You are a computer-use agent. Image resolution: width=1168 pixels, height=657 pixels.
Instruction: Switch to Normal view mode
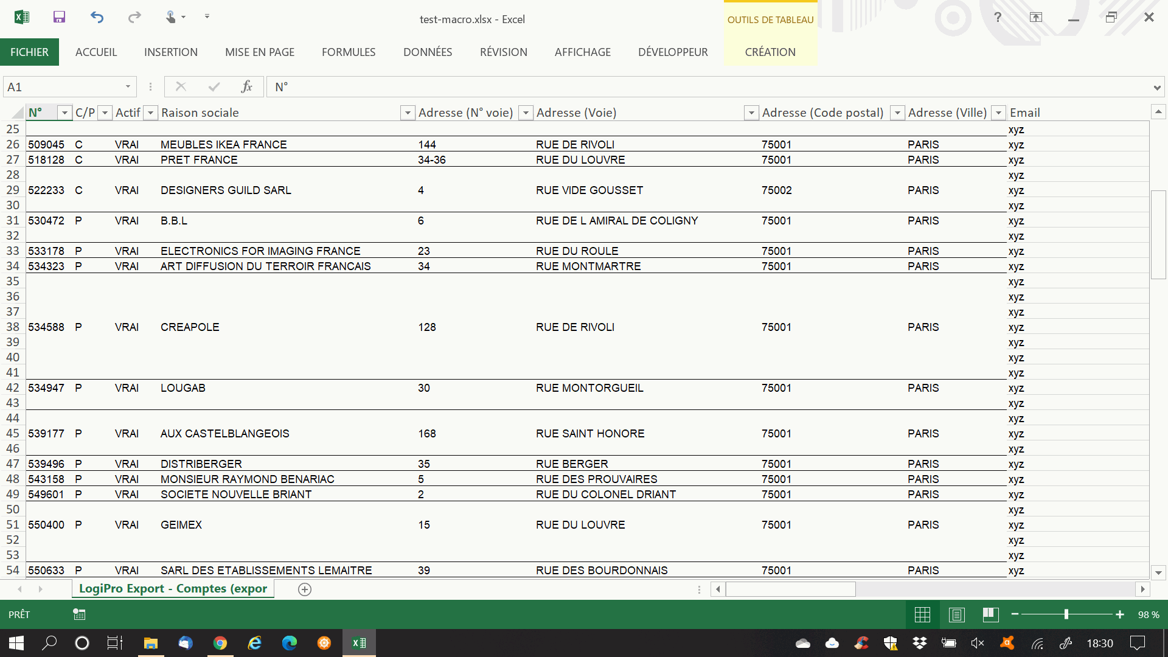(922, 614)
